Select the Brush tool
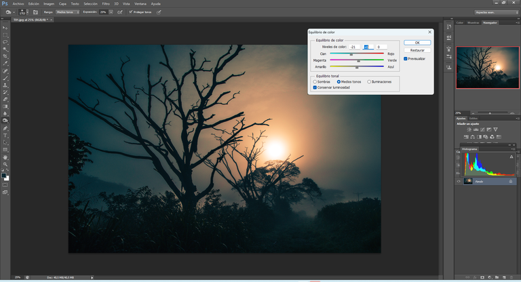 pos(5,78)
